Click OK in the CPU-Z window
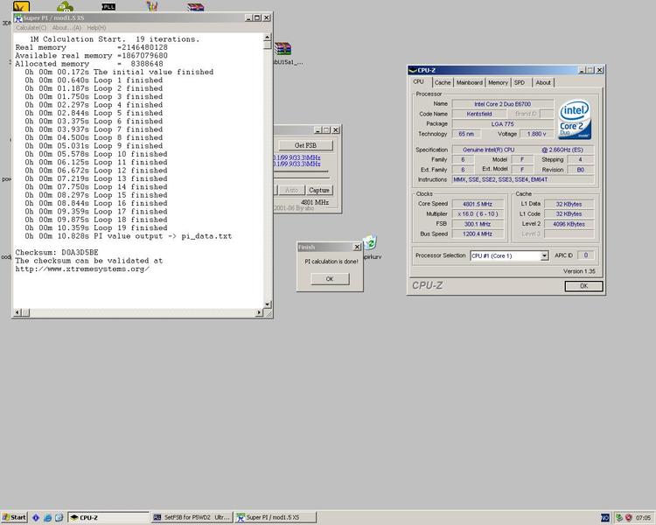This screenshot has width=656, height=525. pos(583,286)
